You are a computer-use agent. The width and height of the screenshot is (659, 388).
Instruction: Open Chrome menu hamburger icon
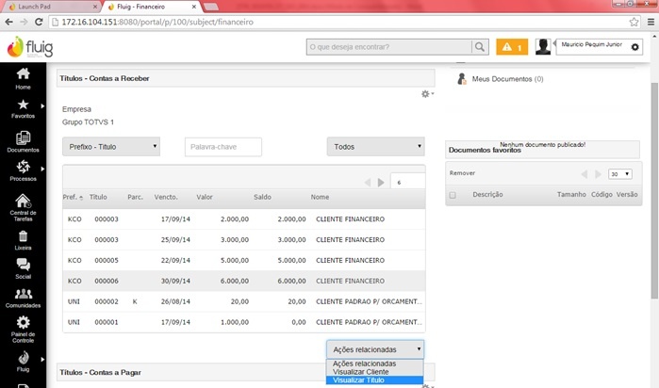click(x=651, y=22)
